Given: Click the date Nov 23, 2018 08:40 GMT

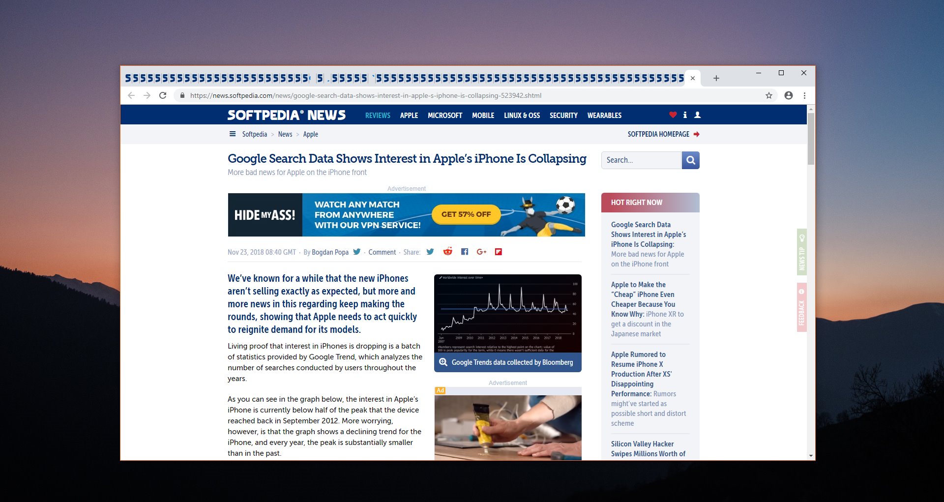Looking at the screenshot, I should click(x=262, y=252).
